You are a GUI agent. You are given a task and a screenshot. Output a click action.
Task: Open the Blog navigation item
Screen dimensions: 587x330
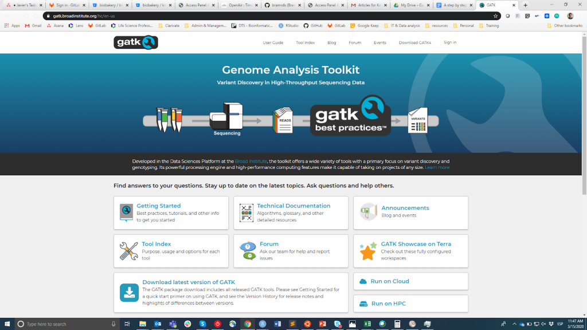[331, 42]
